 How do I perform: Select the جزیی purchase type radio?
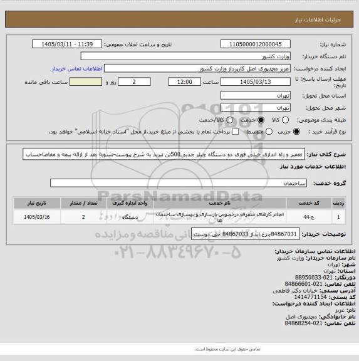[x=296, y=132]
